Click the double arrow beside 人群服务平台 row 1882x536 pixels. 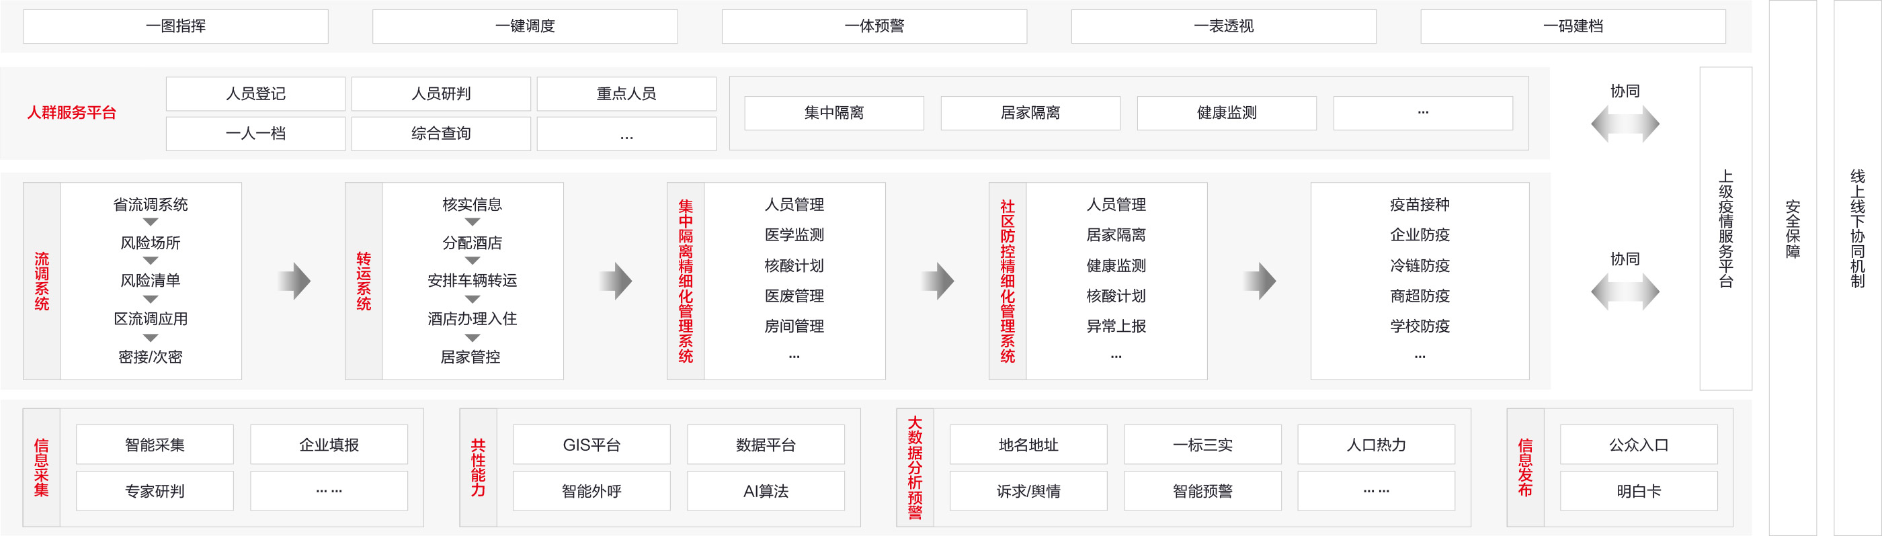[x=1625, y=124]
